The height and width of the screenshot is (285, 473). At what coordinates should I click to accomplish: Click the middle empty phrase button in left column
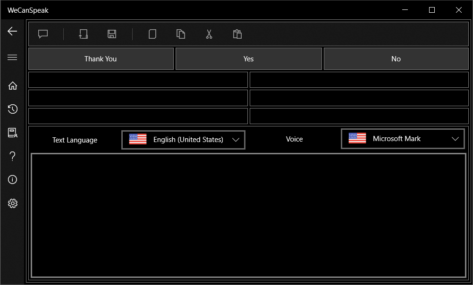coord(138,98)
